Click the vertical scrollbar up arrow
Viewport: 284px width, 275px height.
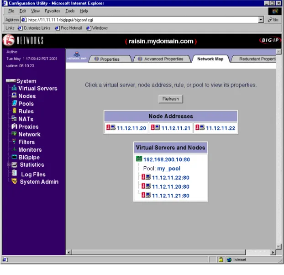tap(279, 52)
